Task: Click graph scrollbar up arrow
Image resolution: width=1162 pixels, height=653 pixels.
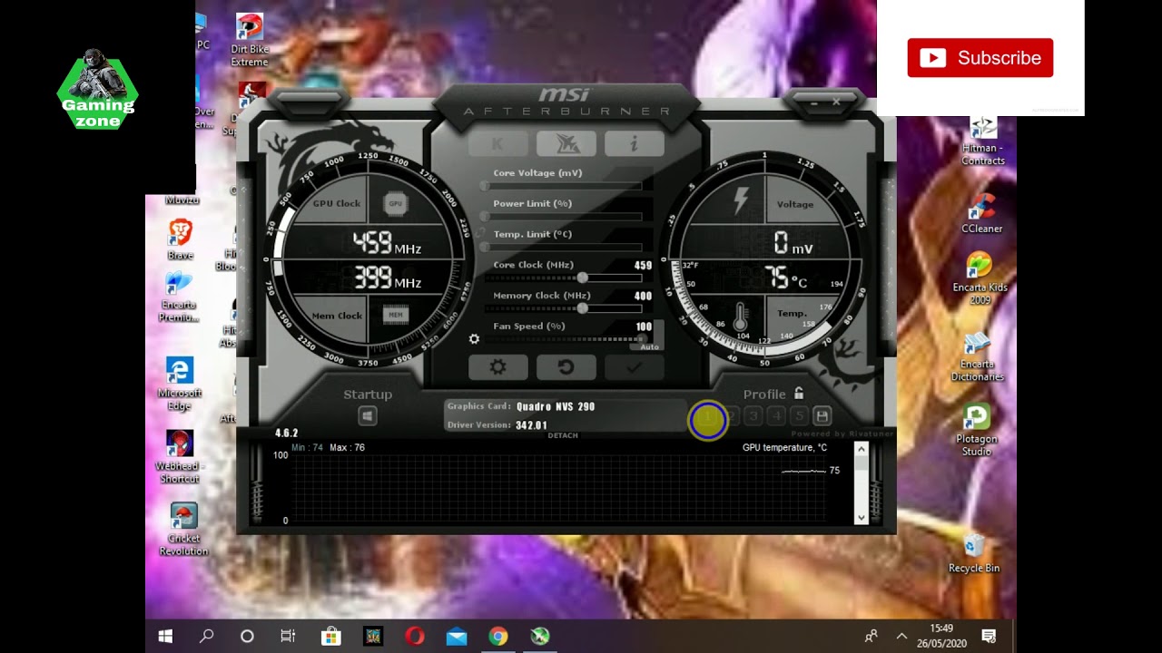Action: [x=862, y=449]
